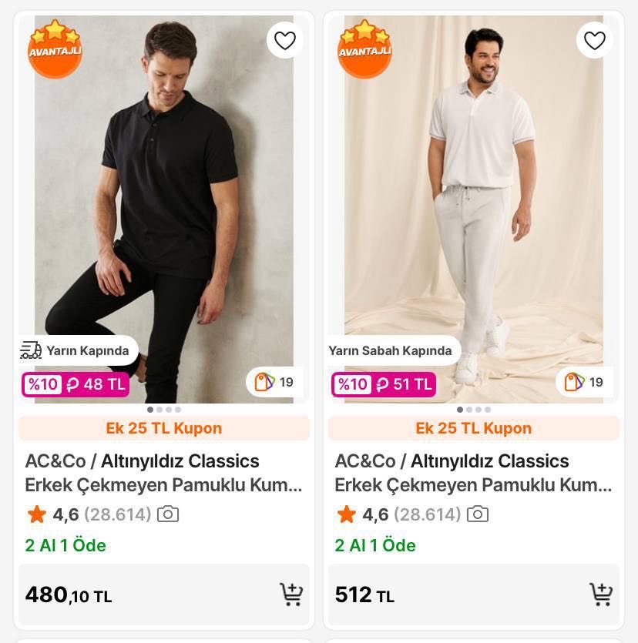Image resolution: width=638 pixels, height=643 pixels.
Task: Click the 2 Al 1 Öde offer on second product
Action: point(375,545)
